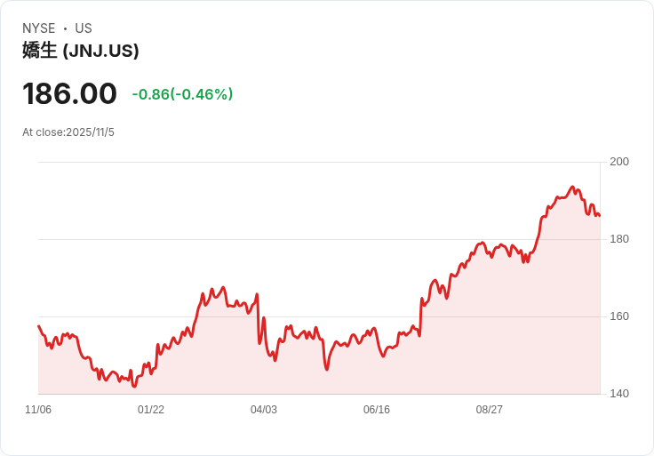Select the 01/22 date on x-axis
Screen dimensions: 654x456
coord(151,410)
